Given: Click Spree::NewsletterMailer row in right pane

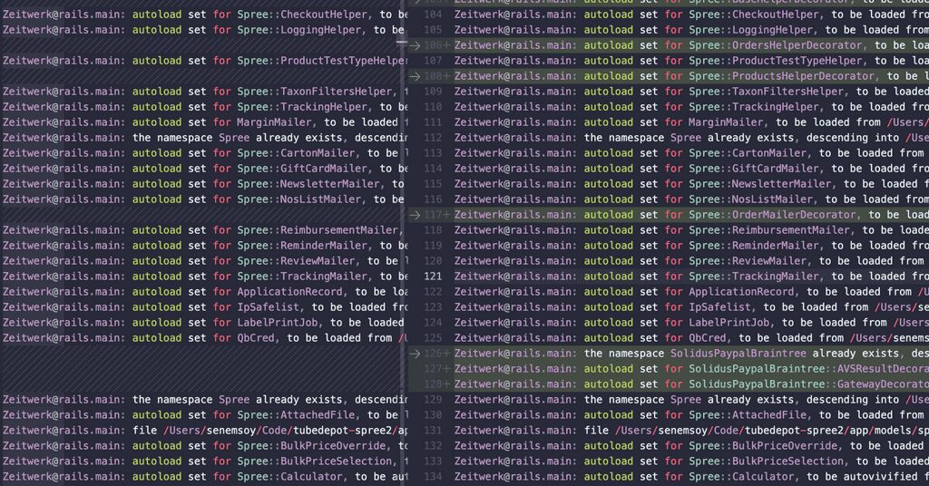Looking at the screenshot, I should pyautogui.click(x=691, y=184).
